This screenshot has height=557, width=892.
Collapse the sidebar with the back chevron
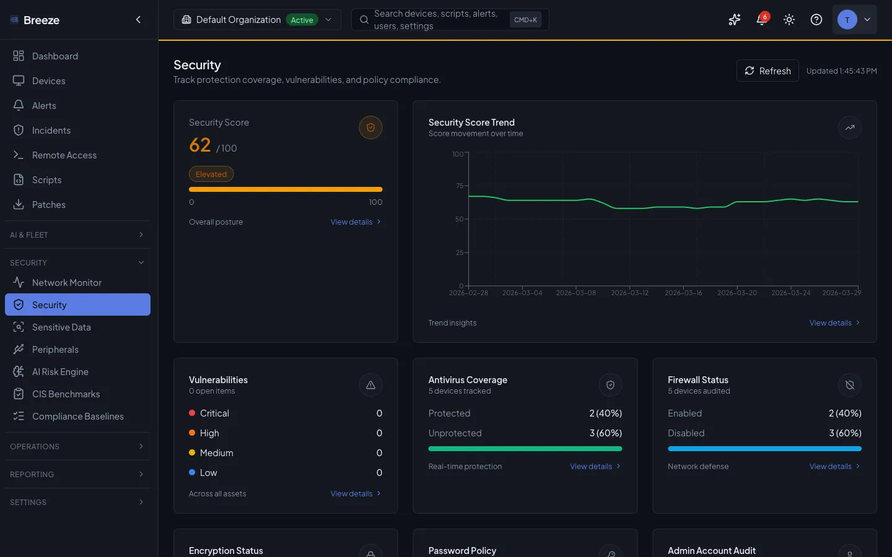(x=138, y=19)
